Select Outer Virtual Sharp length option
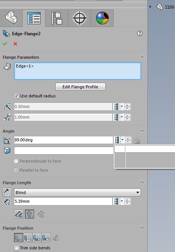The height and width of the screenshot is (252, 175). 19,214
